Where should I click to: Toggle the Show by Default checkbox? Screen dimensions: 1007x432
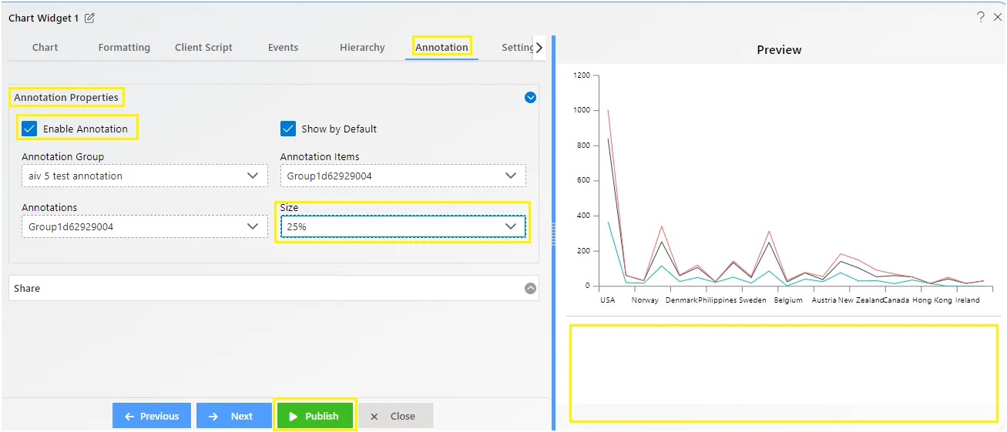coord(288,129)
